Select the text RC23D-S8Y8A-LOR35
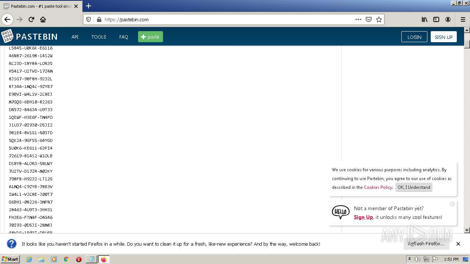 pos(31,63)
